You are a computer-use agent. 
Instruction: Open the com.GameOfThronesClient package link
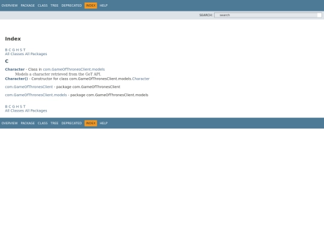pyautogui.click(x=29, y=87)
